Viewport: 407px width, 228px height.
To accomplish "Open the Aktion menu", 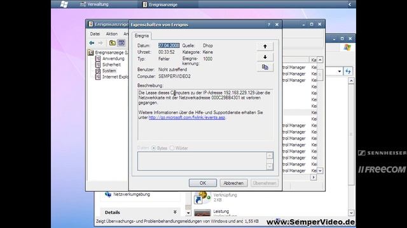I will 112,34.
